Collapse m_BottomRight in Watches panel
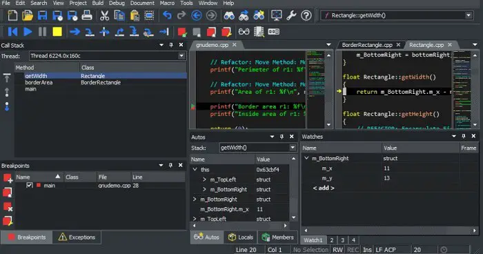Viewport: 483px width, 254px height. point(306,158)
